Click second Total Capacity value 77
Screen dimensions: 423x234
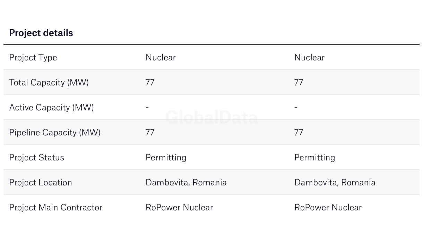299,82
